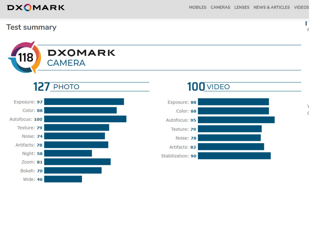
Task: Select the Video "Artifacts: 82" label
Action: pyautogui.click(x=183, y=147)
